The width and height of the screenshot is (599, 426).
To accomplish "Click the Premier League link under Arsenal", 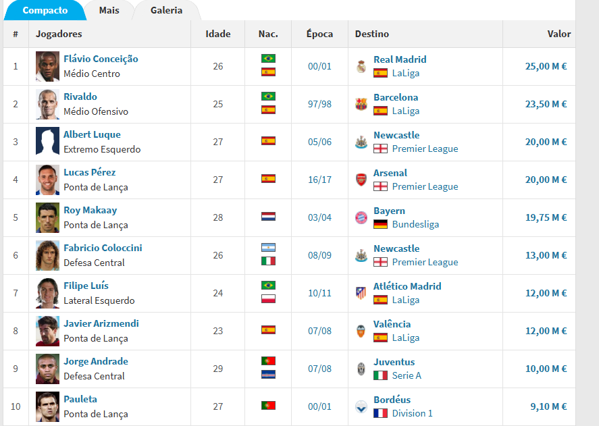I will point(425,186).
